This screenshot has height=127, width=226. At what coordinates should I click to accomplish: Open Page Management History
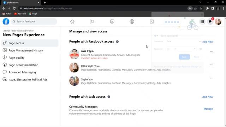point(30,50)
